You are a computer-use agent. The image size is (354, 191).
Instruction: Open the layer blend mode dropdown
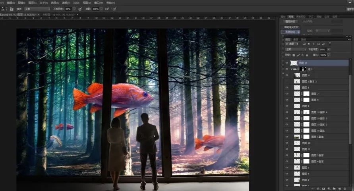click(296, 50)
